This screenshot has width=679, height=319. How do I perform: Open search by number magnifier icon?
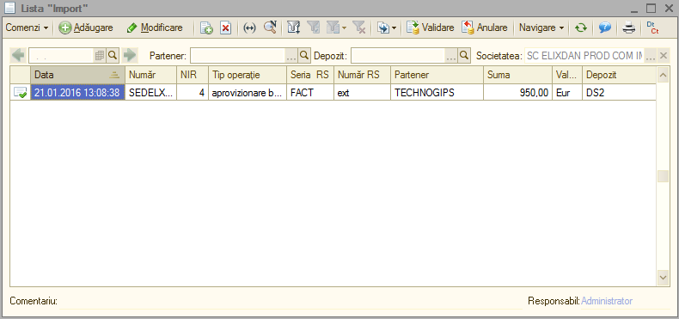coord(270,28)
